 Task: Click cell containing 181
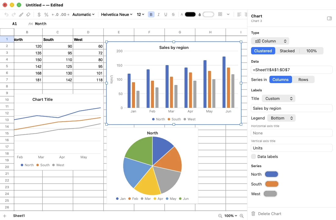pos(28,80)
